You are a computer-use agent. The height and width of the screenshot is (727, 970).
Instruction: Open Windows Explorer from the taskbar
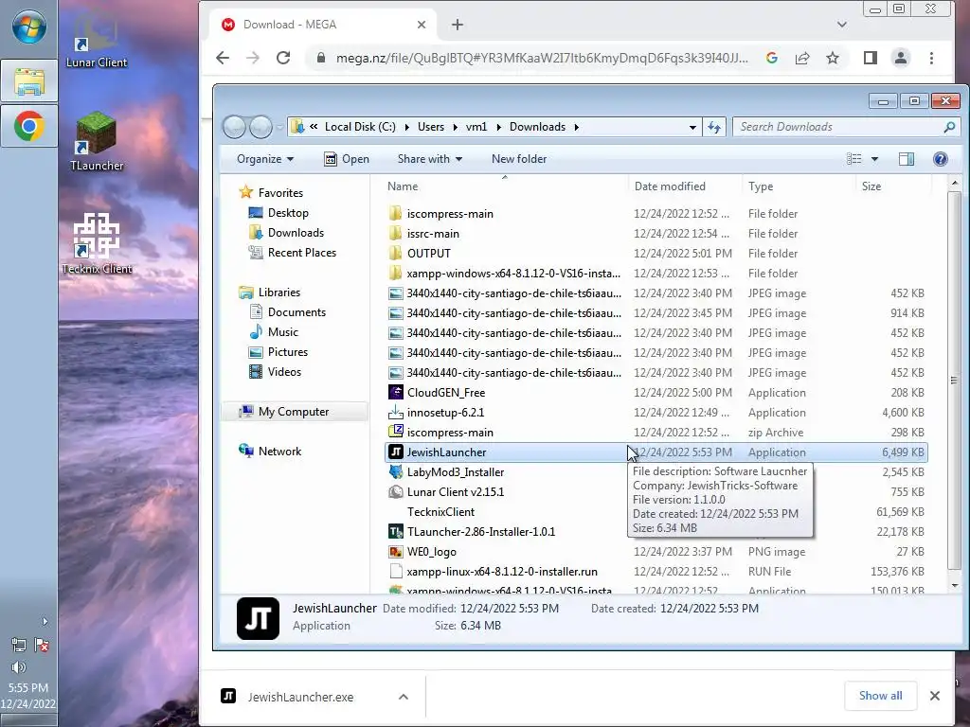pos(29,81)
